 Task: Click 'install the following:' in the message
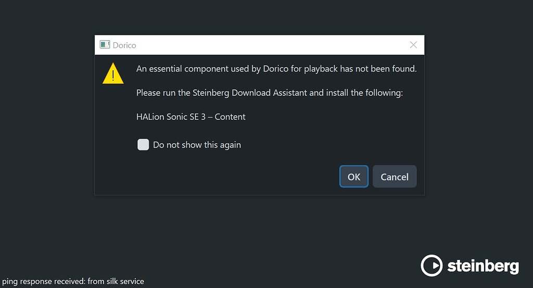point(364,93)
